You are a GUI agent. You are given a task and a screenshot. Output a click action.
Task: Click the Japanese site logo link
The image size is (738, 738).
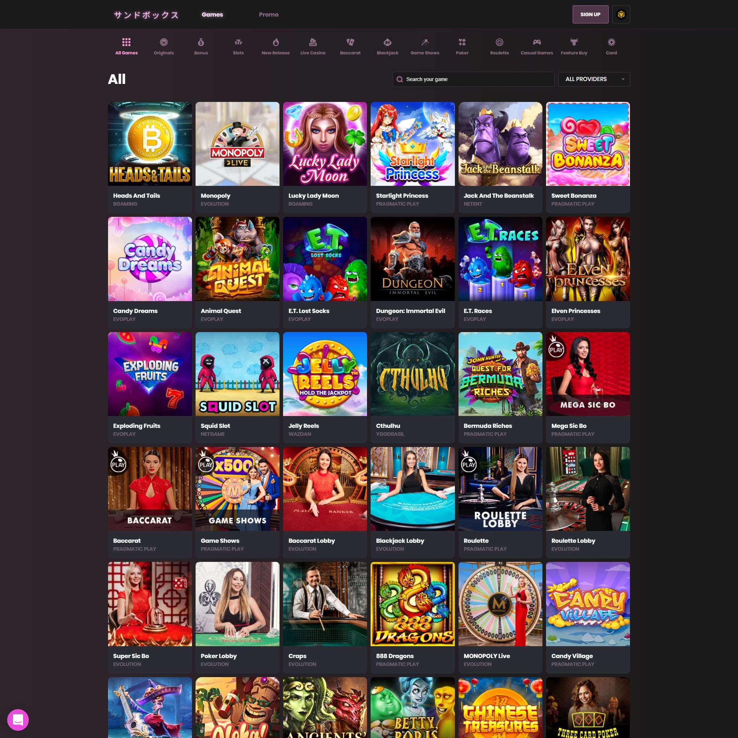click(146, 15)
